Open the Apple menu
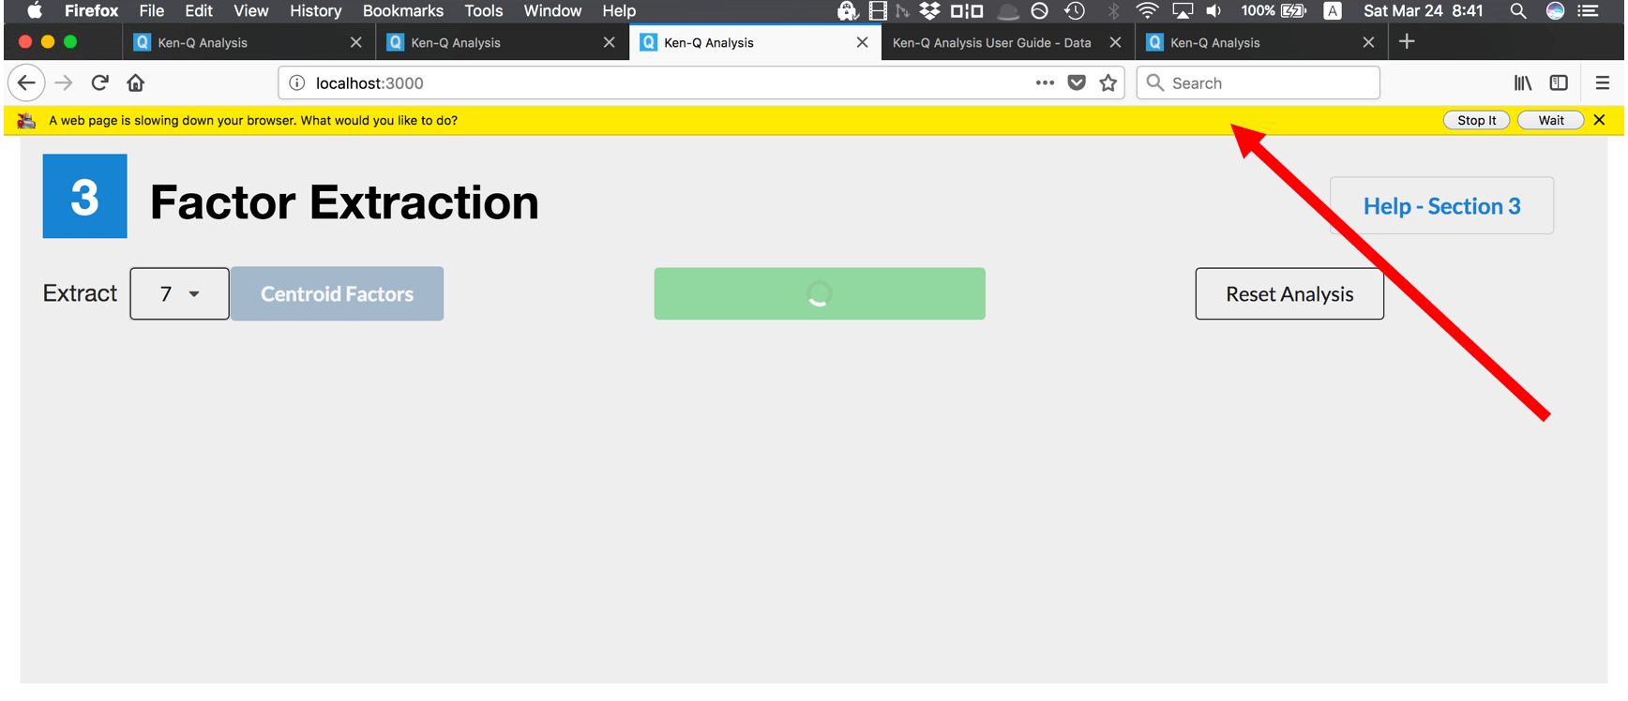This screenshot has width=1628, height=701. click(x=34, y=10)
